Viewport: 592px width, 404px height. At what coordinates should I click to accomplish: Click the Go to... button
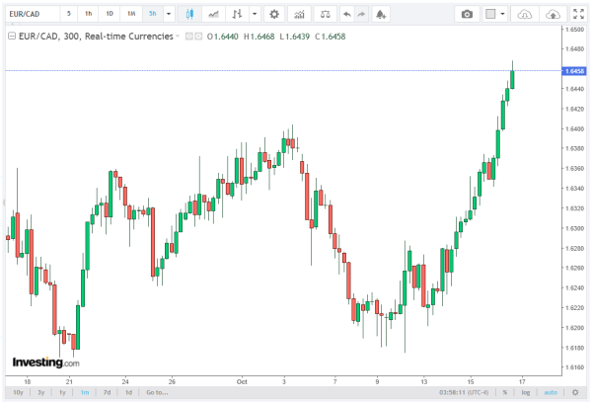(x=156, y=392)
